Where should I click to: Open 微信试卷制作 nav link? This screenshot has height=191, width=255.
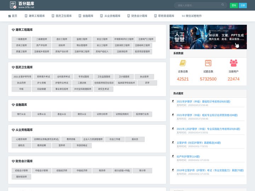pyautogui.click(x=192, y=16)
